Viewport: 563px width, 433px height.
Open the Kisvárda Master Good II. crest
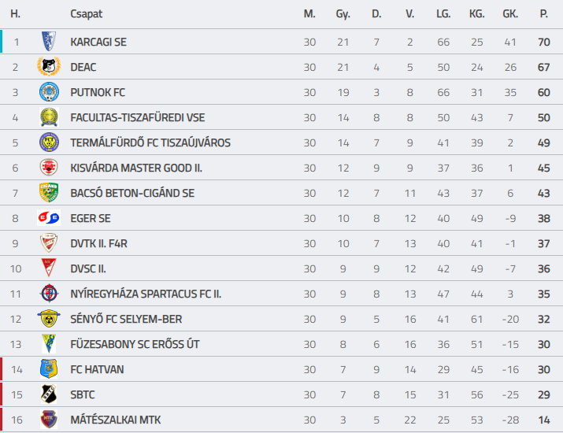[x=49, y=168]
